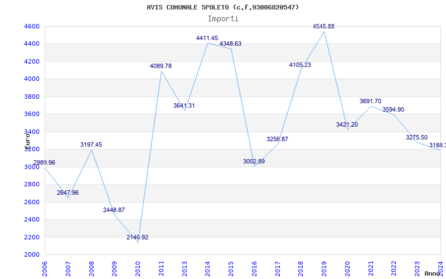Select the 3002.89 data label

coord(254,161)
